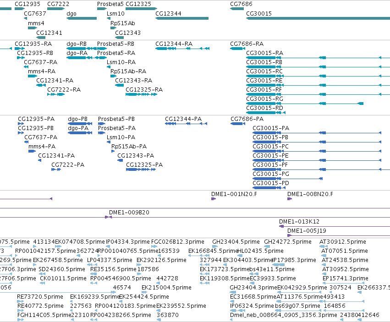This screenshot has height=322, width=390.
Task: Select the CG30015 gene label
Action: tap(258, 14)
